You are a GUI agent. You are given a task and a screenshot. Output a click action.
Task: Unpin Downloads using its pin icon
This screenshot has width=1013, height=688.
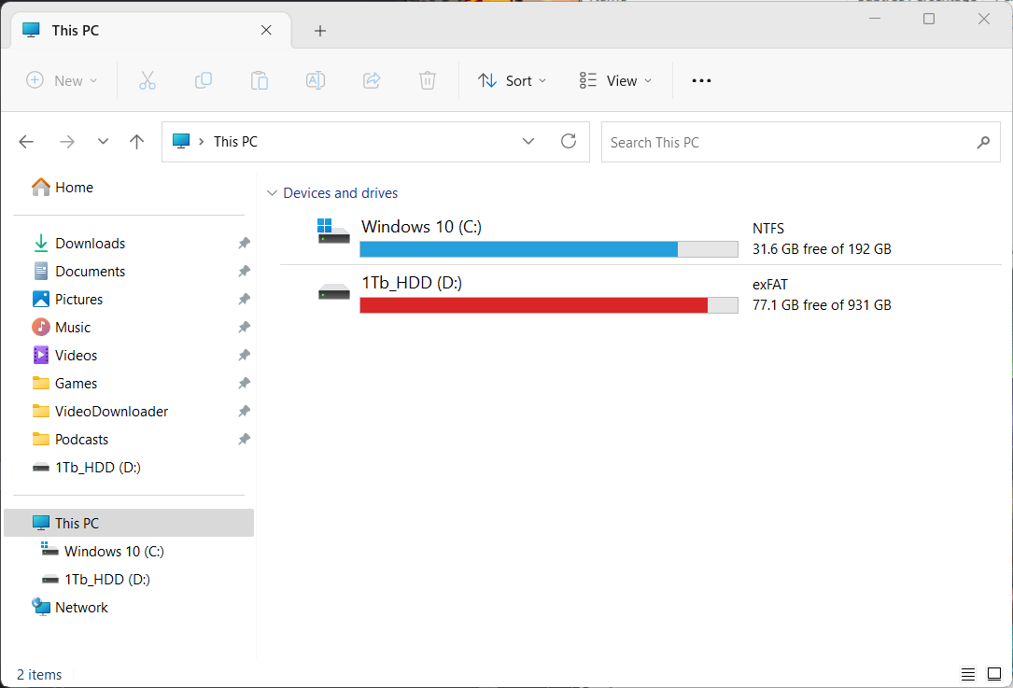(244, 243)
